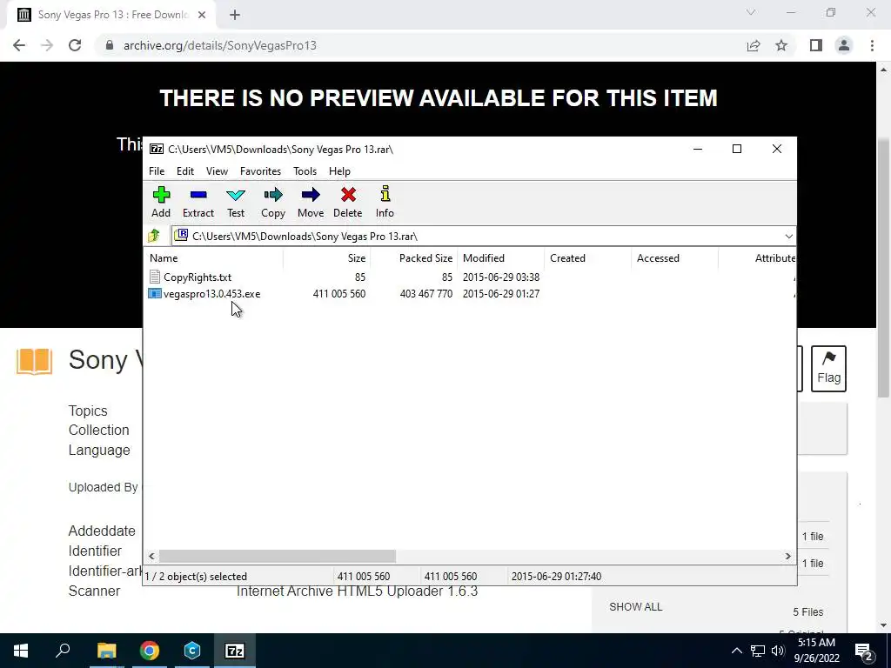Open taskbar search
The image size is (891, 668).
(x=63, y=651)
